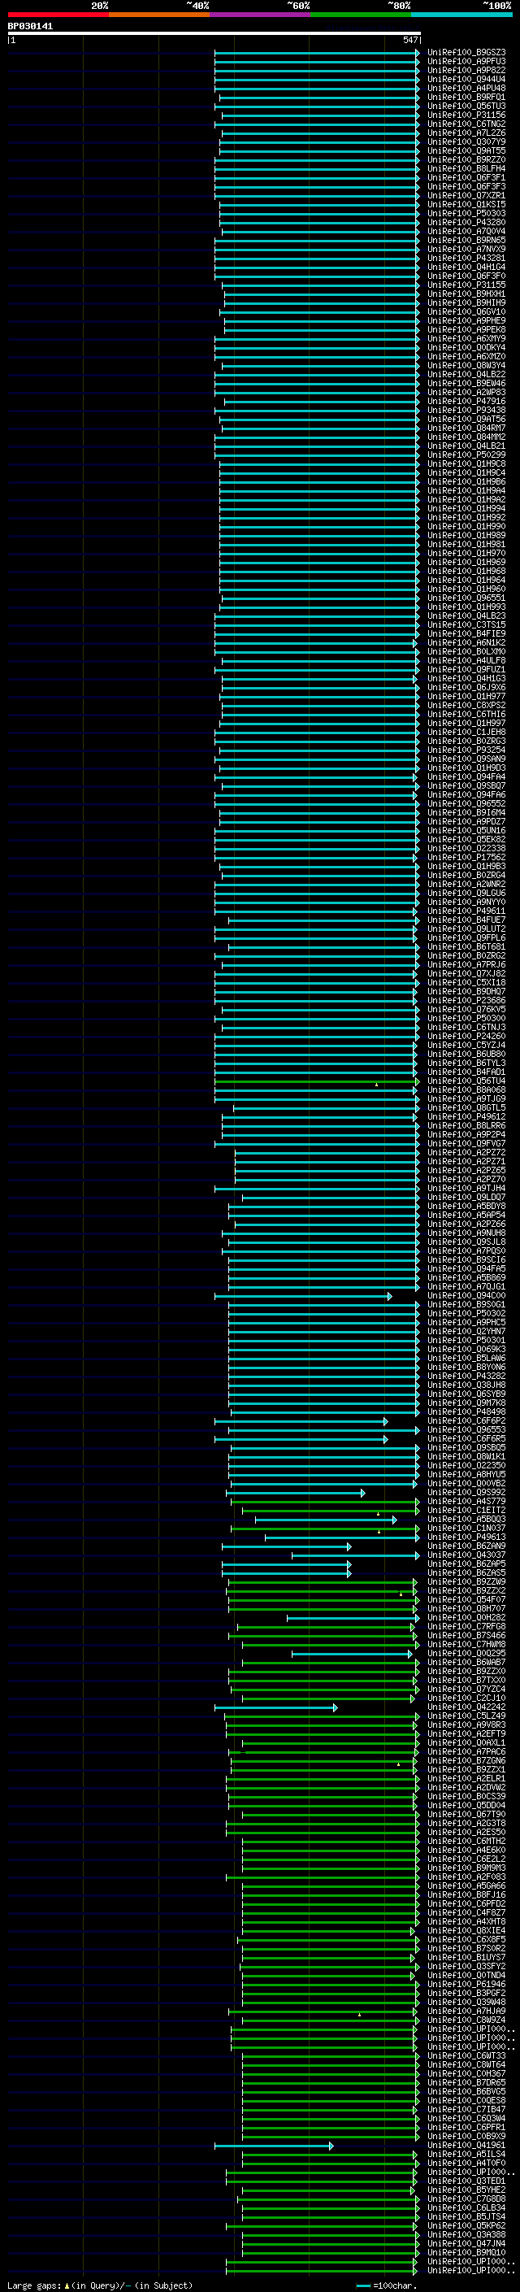Open the UniRef100_Q4H1G4 hit
This screenshot has height=2292, width=520.
coord(466,267)
